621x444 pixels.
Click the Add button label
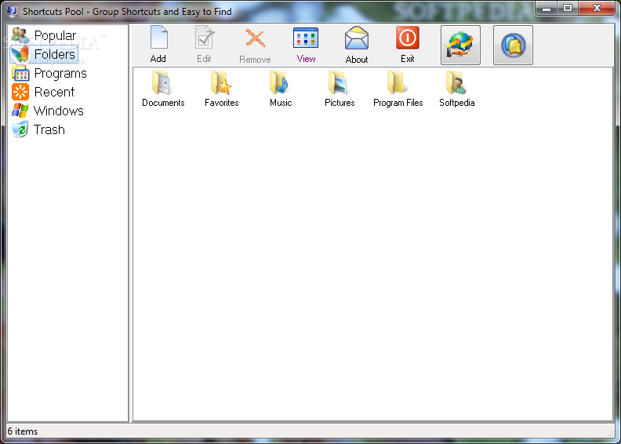[x=158, y=59]
